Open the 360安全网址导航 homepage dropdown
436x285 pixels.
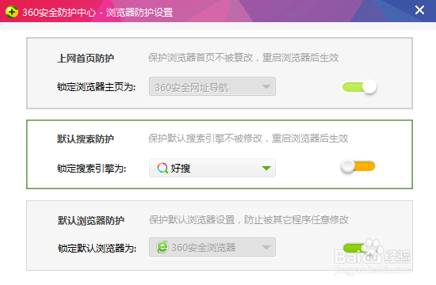(x=212, y=86)
